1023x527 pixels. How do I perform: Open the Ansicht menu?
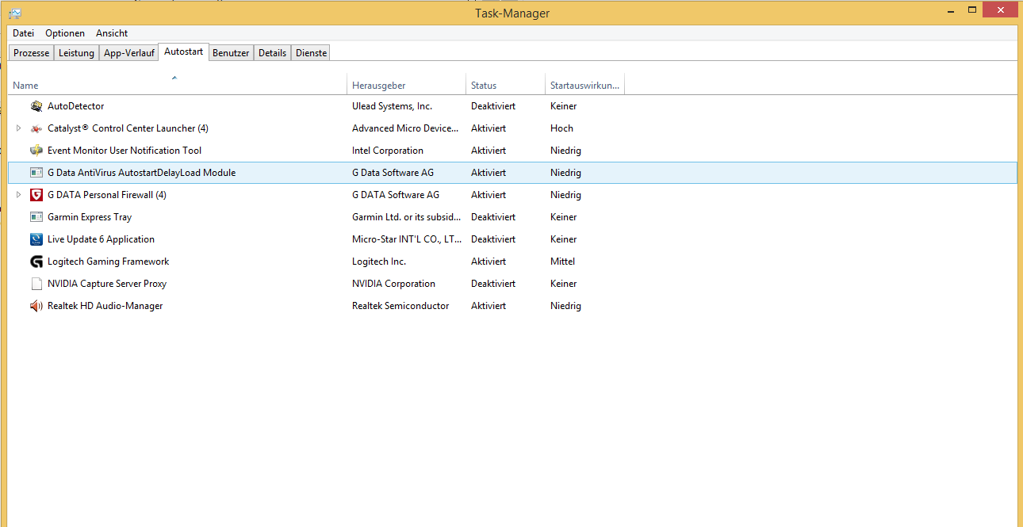coord(112,33)
